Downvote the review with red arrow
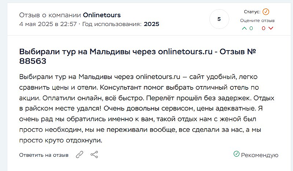 (271, 28)
